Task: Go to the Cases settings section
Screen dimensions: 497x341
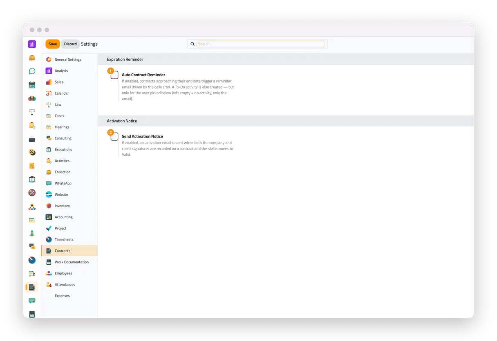Action: coord(69,116)
